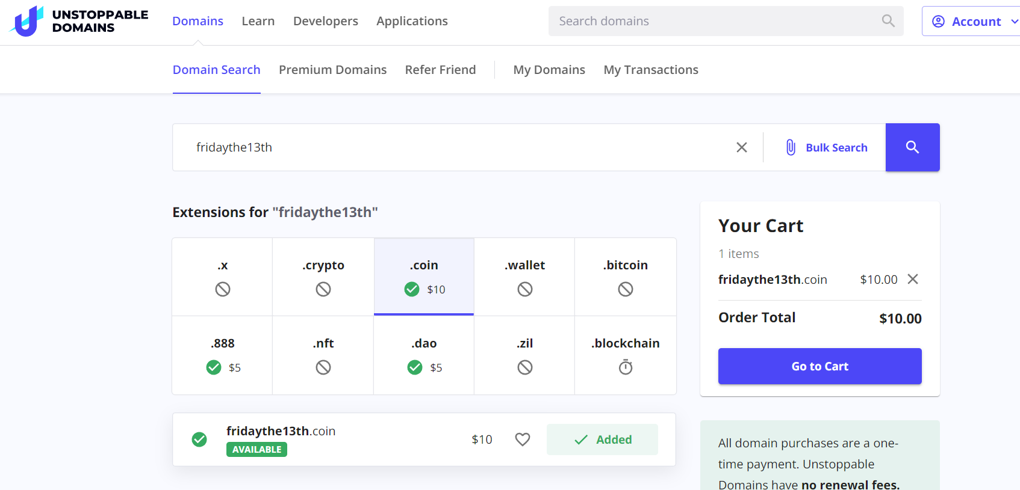Screen dimensions: 1020x490
Task: Select the .blockchain extension tile
Action: 626,355
